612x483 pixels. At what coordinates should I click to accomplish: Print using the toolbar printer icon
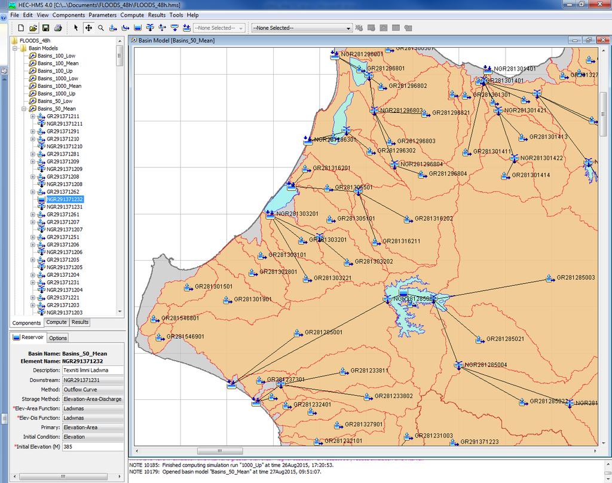(58, 27)
